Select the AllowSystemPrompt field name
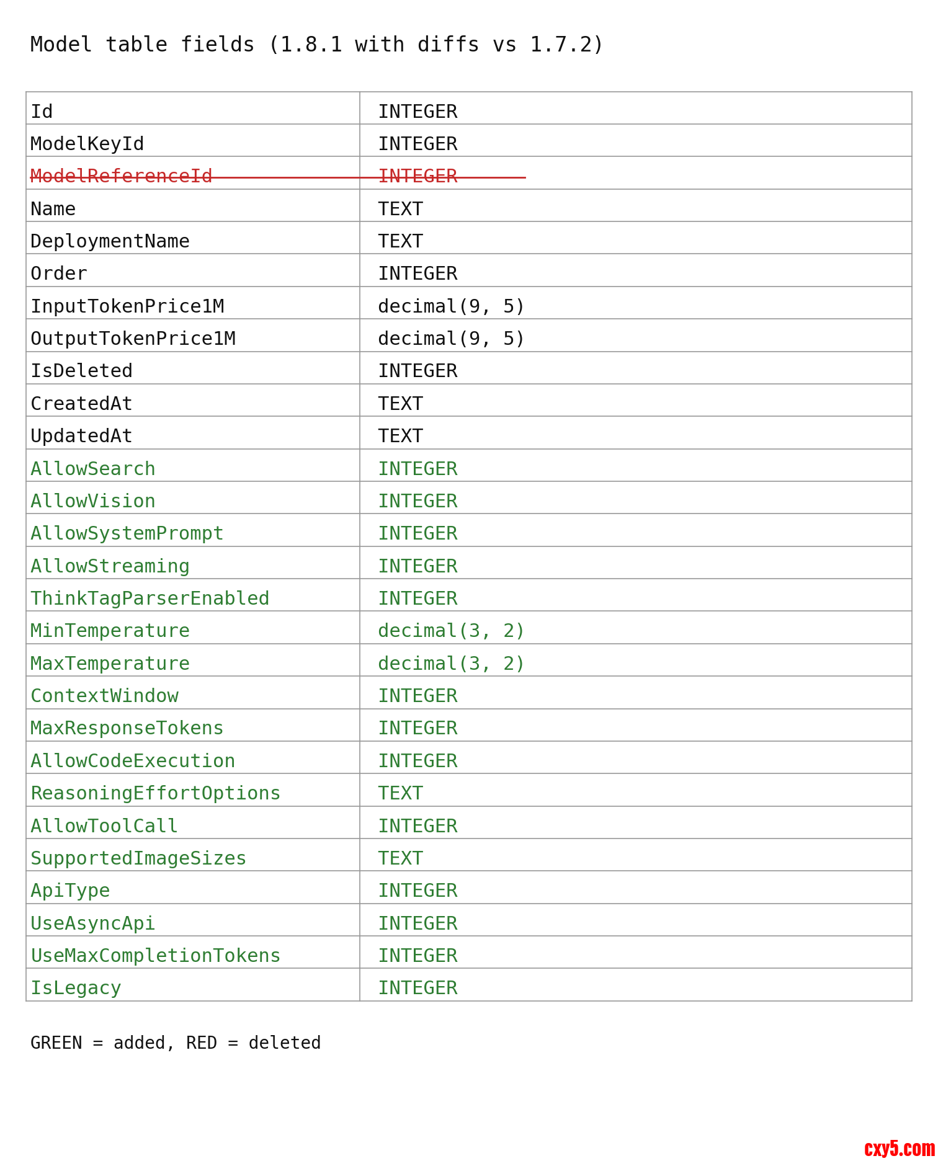 tap(127, 533)
